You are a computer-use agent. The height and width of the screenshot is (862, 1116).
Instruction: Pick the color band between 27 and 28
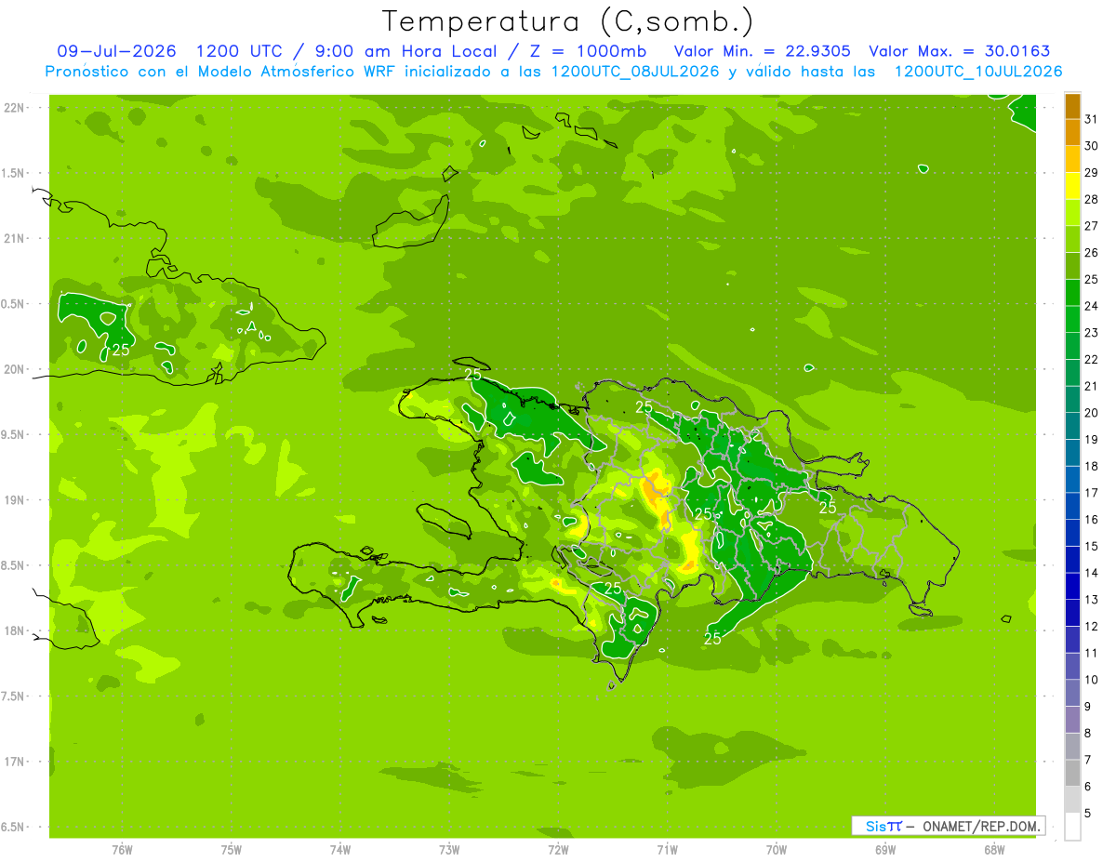(1072, 213)
